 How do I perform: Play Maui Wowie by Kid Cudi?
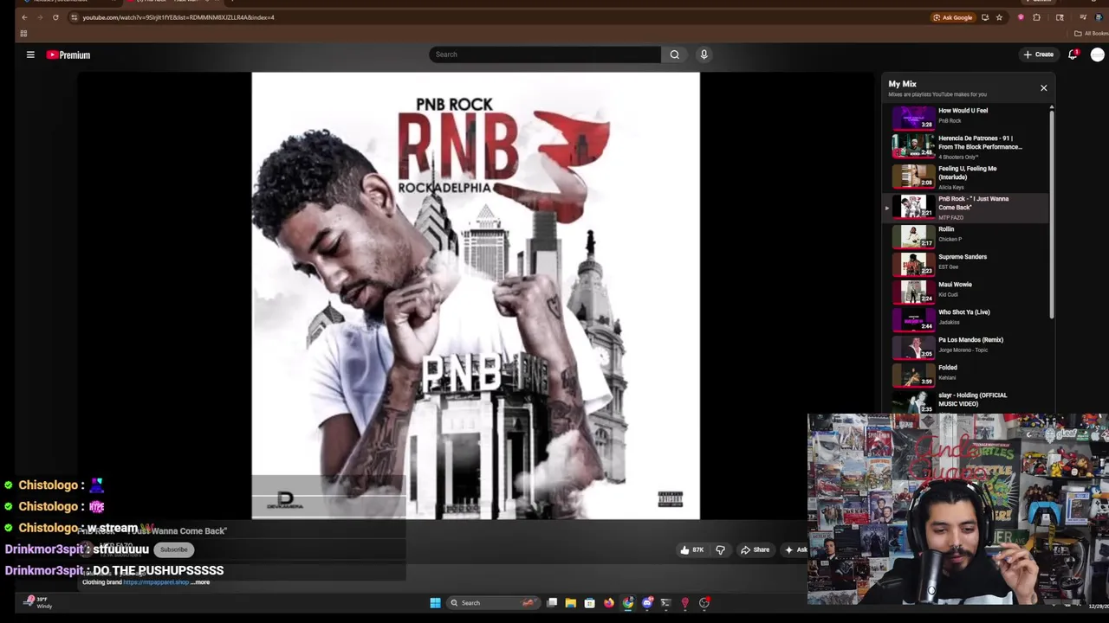[x=969, y=291]
